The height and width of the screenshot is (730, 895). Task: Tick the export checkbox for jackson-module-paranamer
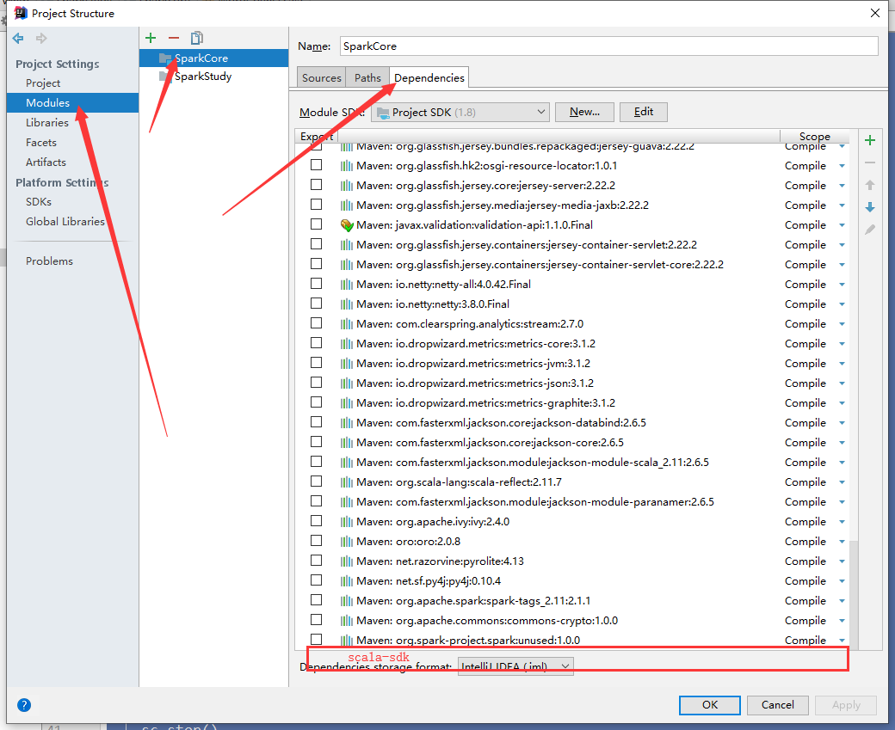pos(316,500)
